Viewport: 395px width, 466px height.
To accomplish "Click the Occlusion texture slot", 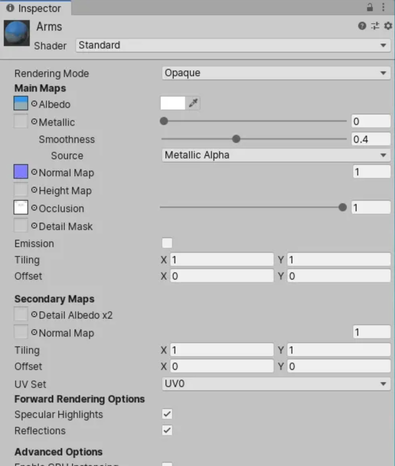I will 21,208.
